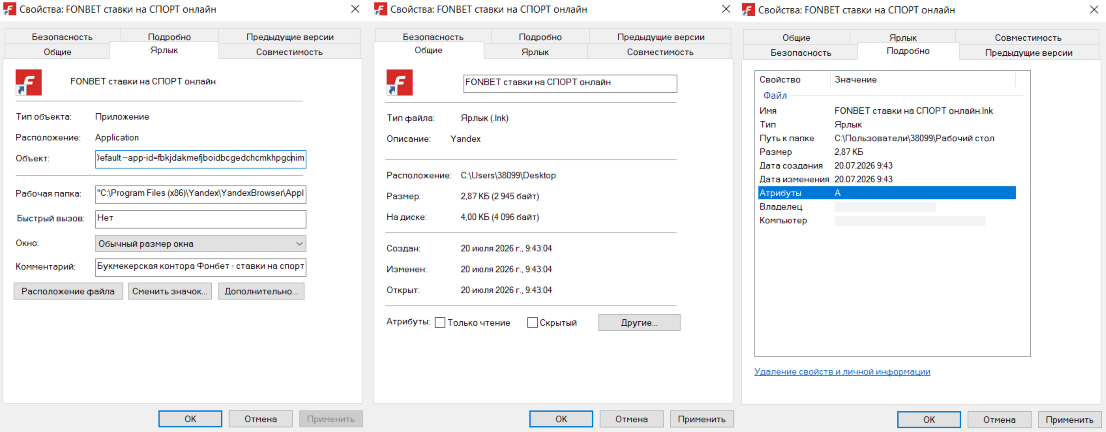Switch to Общие tab in the left window
The image size is (1106, 432).
(57, 52)
